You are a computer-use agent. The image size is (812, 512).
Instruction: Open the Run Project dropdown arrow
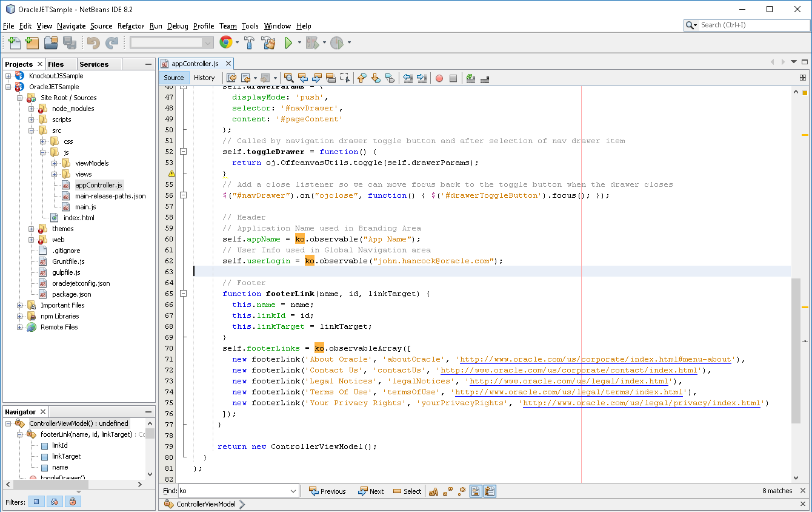[299, 42]
